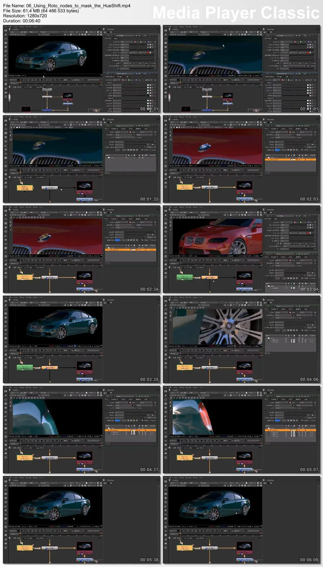Click the play button in the 00:01:32 frame

click(x=50, y=170)
